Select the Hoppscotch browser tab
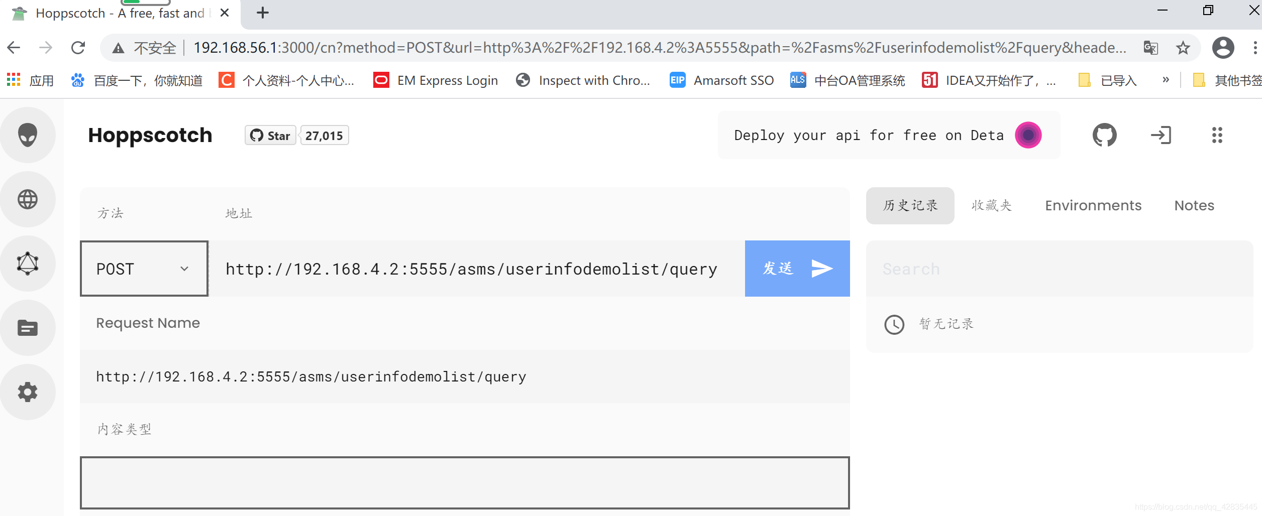The image size is (1262, 516). pos(120,14)
